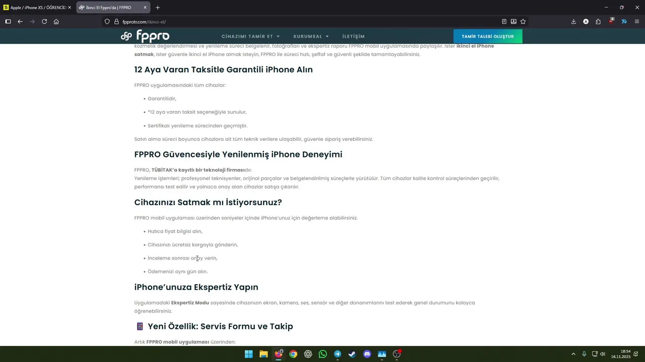
Task: Open the browser home page
Action: [56, 22]
